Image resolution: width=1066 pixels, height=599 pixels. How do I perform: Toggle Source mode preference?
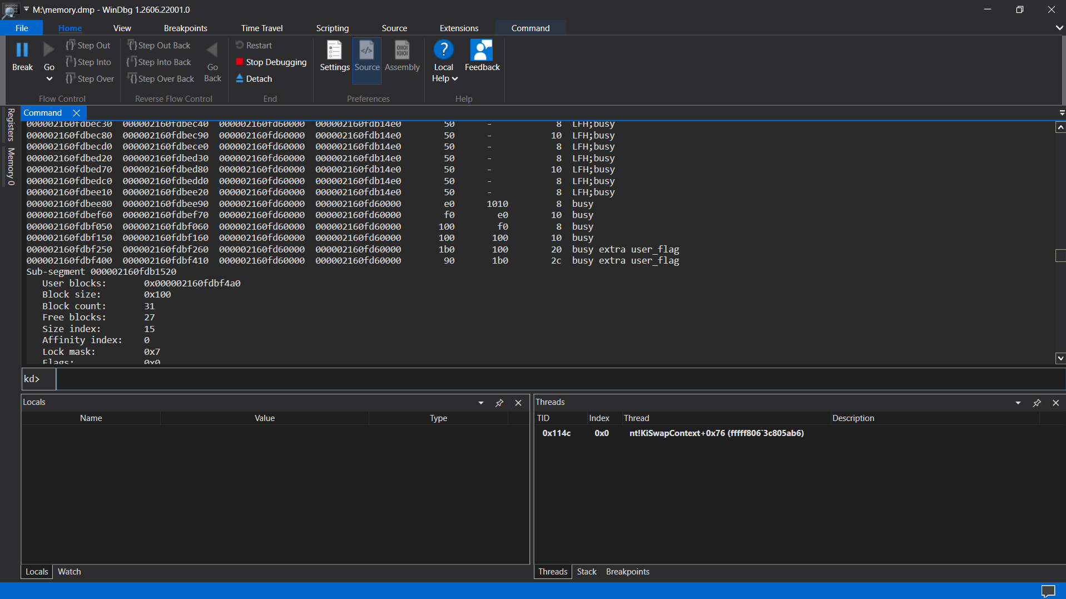coord(367,61)
